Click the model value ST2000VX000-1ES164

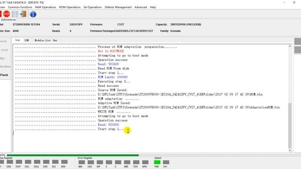[26, 24]
